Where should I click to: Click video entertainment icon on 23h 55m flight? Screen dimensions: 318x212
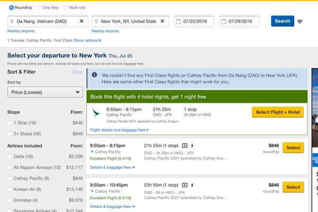click(184, 185)
